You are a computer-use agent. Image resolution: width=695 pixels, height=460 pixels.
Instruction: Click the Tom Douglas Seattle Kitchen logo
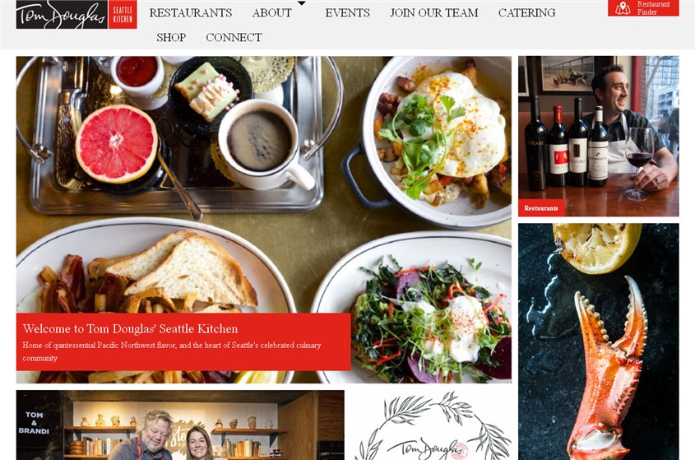76,14
